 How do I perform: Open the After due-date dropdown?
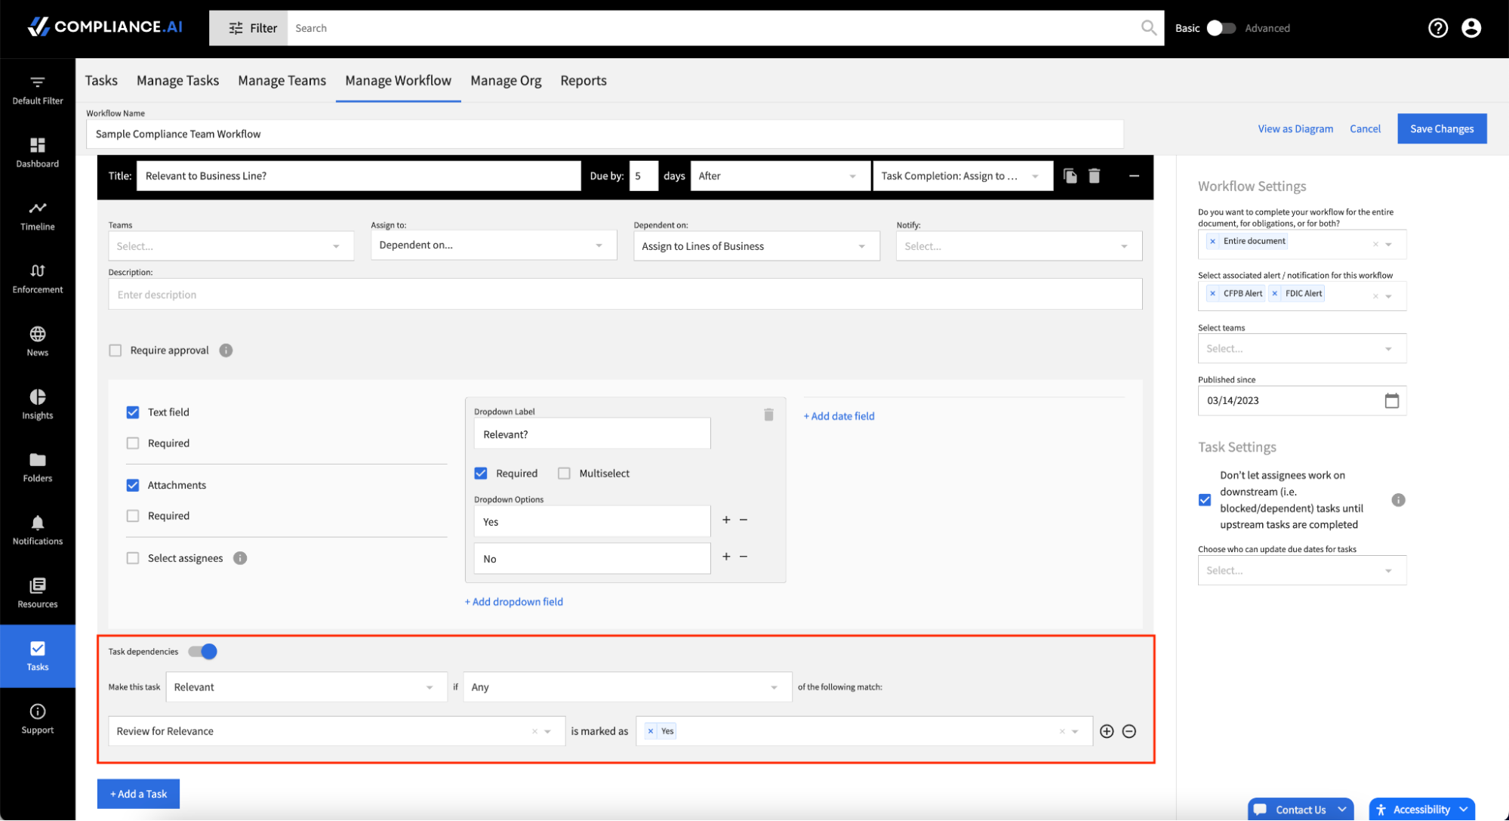click(x=780, y=176)
